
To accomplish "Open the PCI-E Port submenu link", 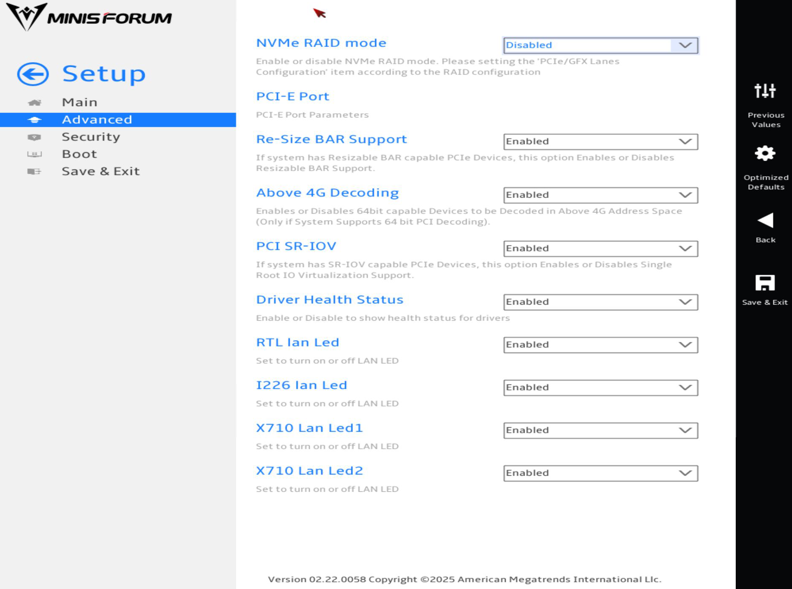I will [x=292, y=96].
